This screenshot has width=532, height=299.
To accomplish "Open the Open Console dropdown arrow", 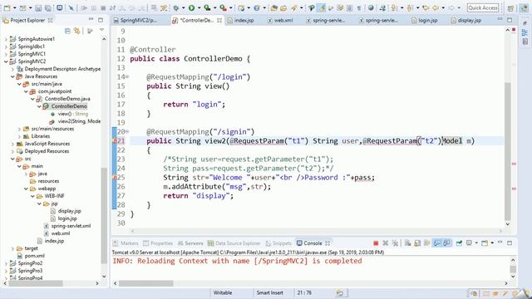I will coord(492,243).
